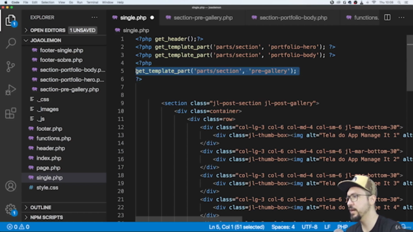413x232 pixels.
Task: Click line number 9 in gutter
Action: point(122,103)
